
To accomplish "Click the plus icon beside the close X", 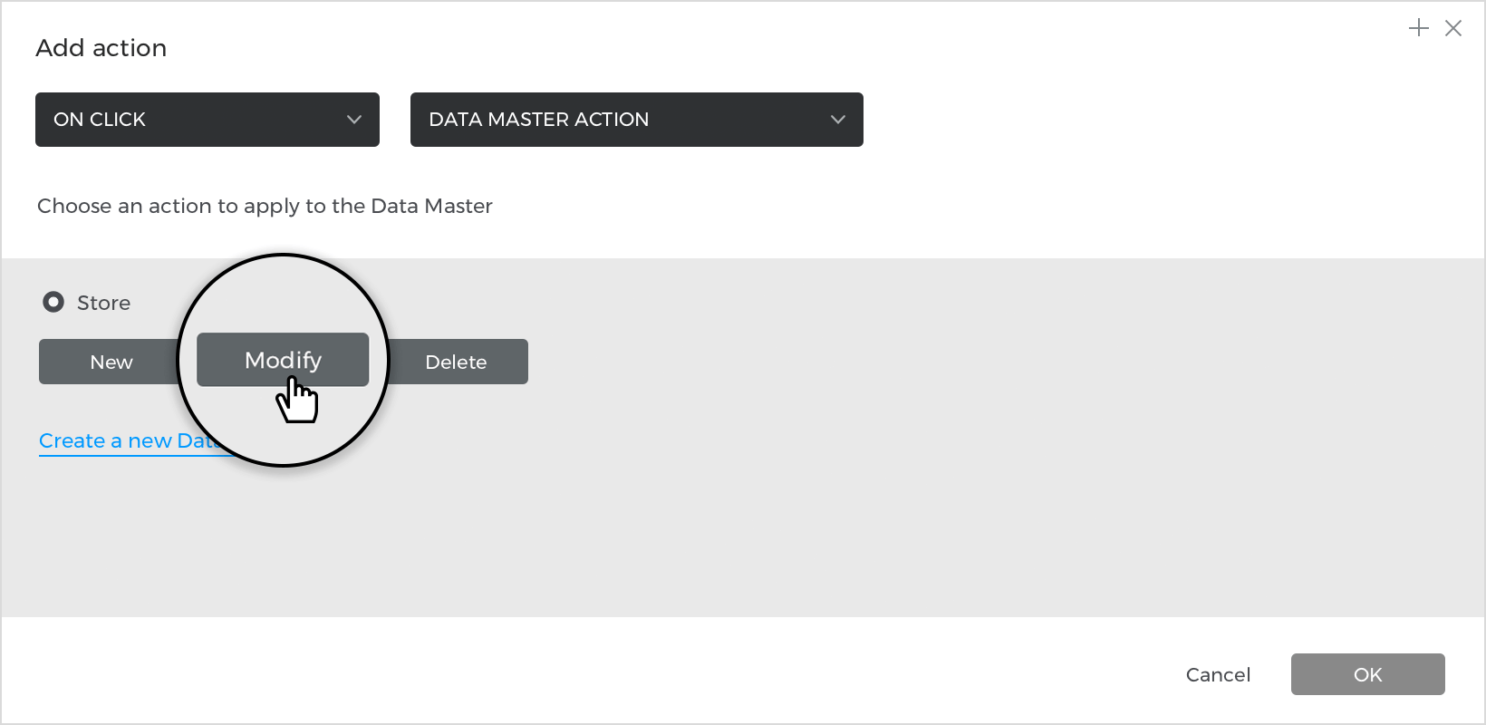I will [x=1419, y=28].
